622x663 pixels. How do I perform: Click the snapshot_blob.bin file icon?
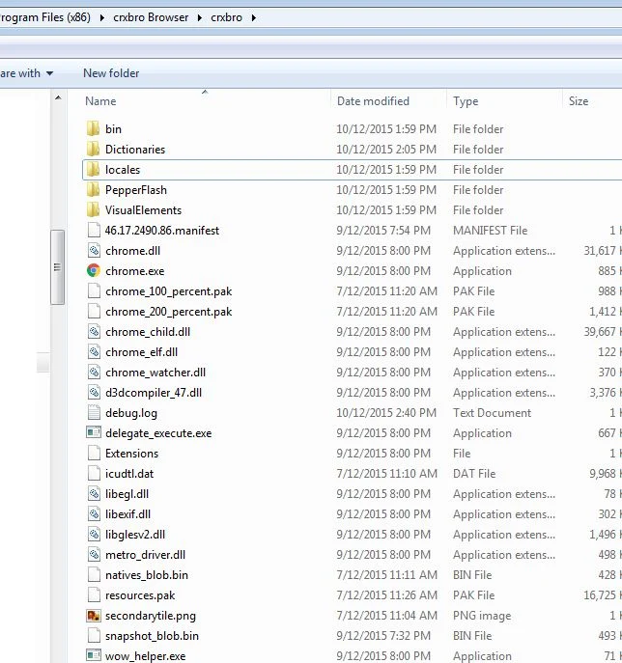point(94,636)
